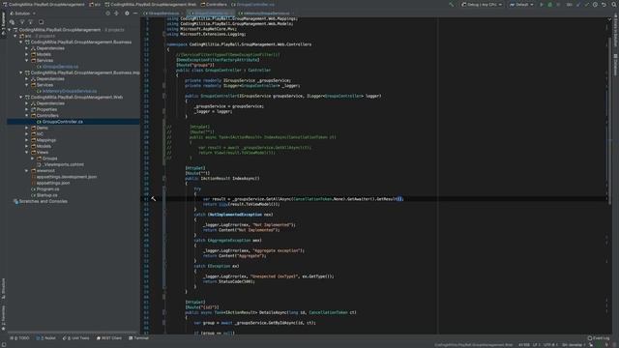
Task: Switch to the InMemoryGroupsService.cs editor tab
Action: tap(264, 13)
